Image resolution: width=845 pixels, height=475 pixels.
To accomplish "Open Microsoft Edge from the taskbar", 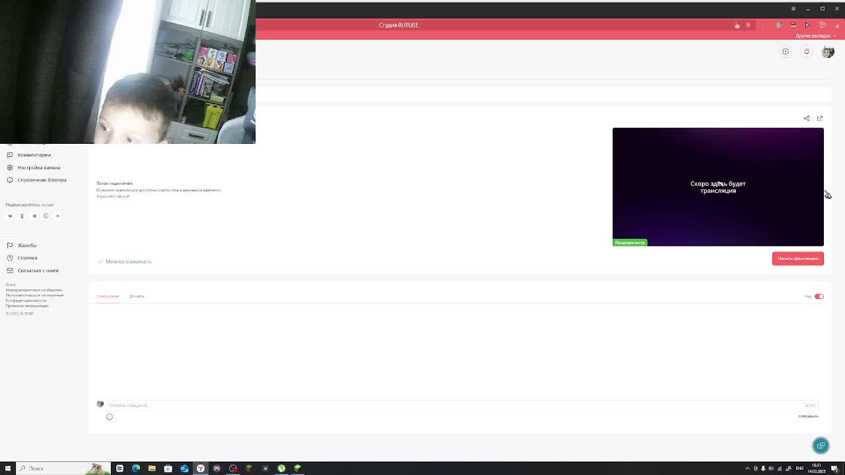I will pos(136,468).
